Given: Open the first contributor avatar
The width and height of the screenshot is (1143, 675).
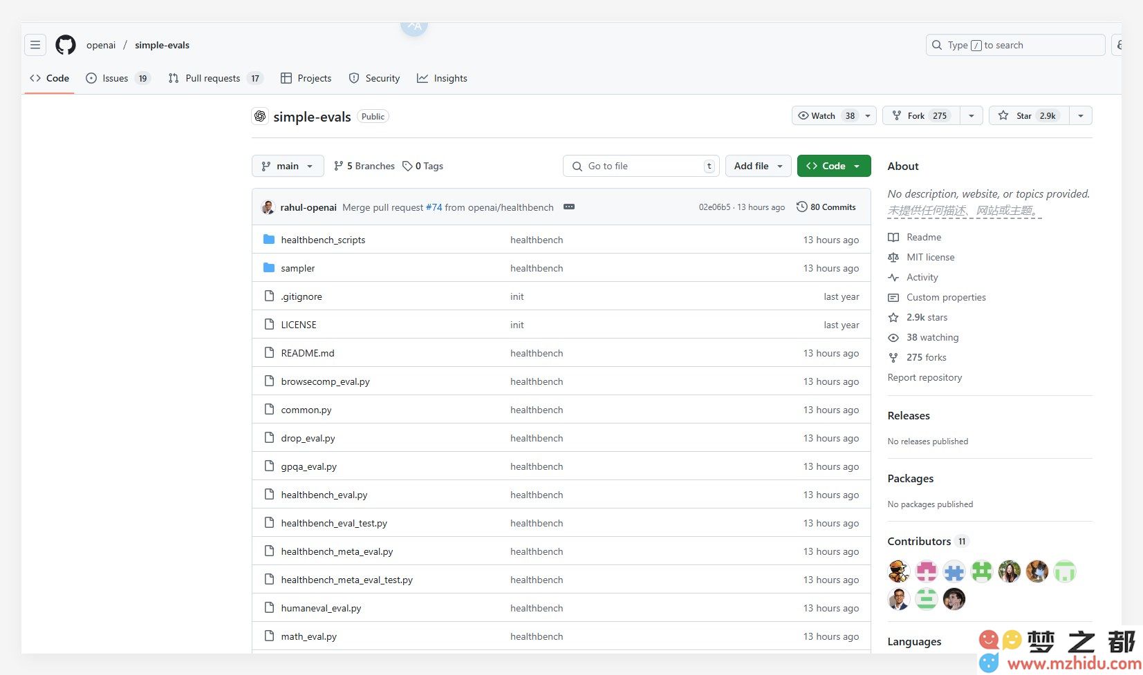Looking at the screenshot, I should 899,571.
